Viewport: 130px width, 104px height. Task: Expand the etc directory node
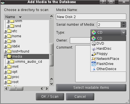6,31
